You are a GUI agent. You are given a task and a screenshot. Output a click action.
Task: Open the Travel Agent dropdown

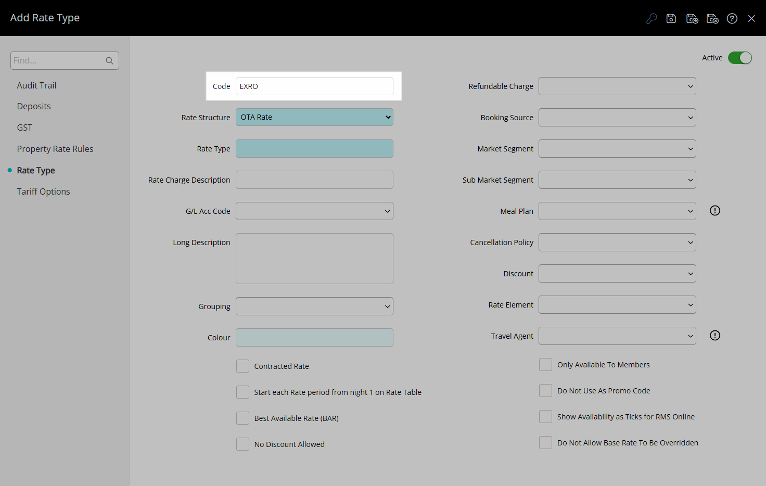tap(617, 336)
